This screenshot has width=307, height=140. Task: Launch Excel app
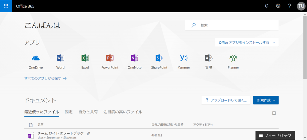[x=85, y=62]
